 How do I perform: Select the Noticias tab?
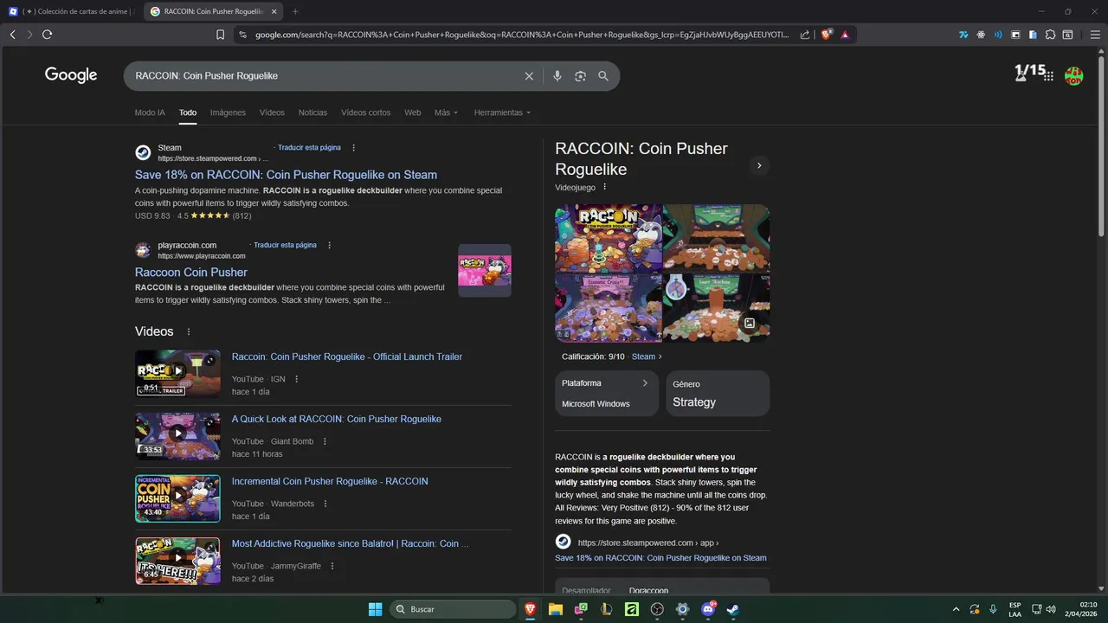(312, 112)
